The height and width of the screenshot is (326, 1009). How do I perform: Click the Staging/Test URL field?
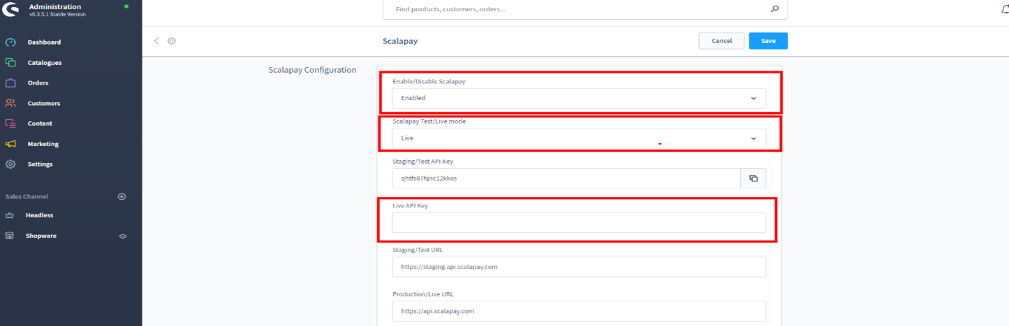pyautogui.click(x=579, y=267)
